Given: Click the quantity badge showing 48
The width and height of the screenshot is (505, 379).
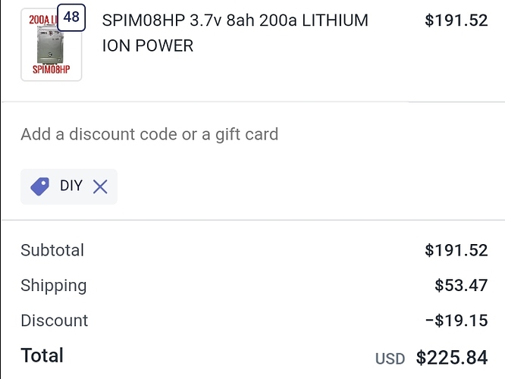Looking at the screenshot, I should (71, 17).
